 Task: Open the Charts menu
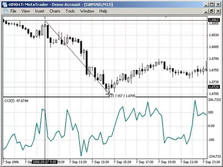tap(55, 11)
